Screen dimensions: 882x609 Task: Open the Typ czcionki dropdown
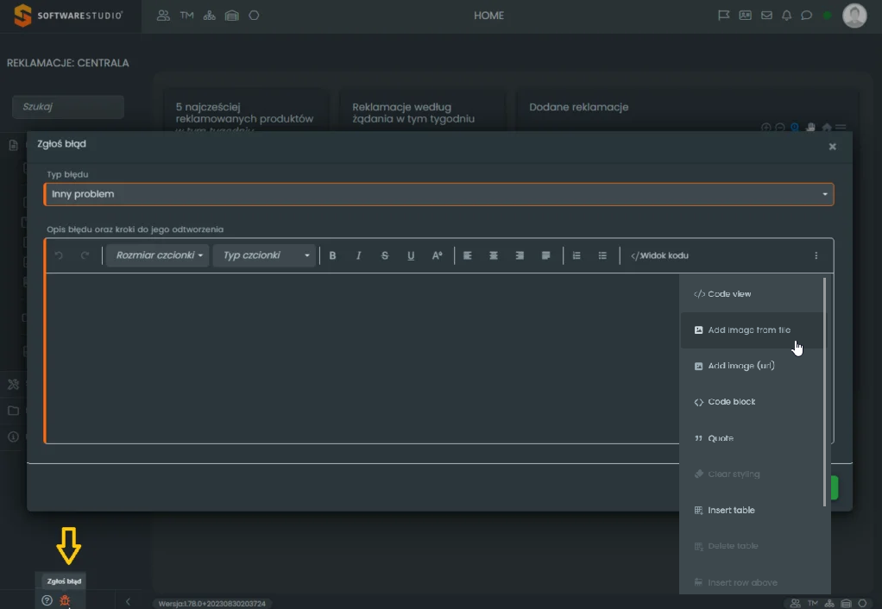[x=265, y=255]
